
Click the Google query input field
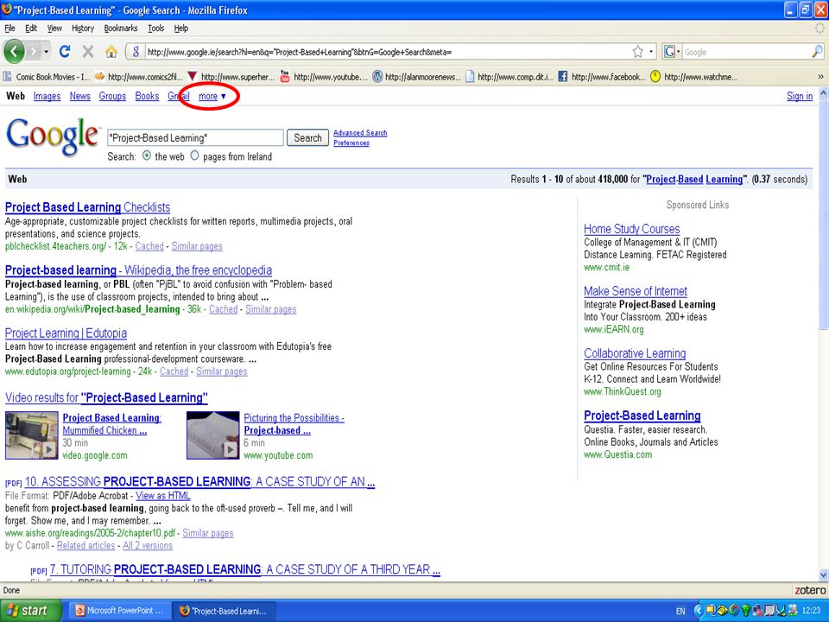coord(195,138)
